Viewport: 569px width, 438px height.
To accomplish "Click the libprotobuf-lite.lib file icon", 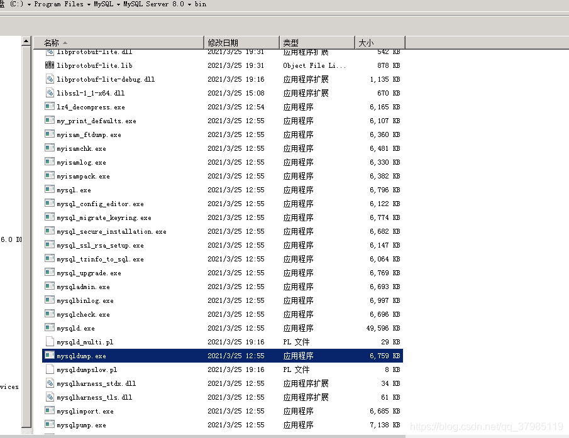I will (50, 65).
